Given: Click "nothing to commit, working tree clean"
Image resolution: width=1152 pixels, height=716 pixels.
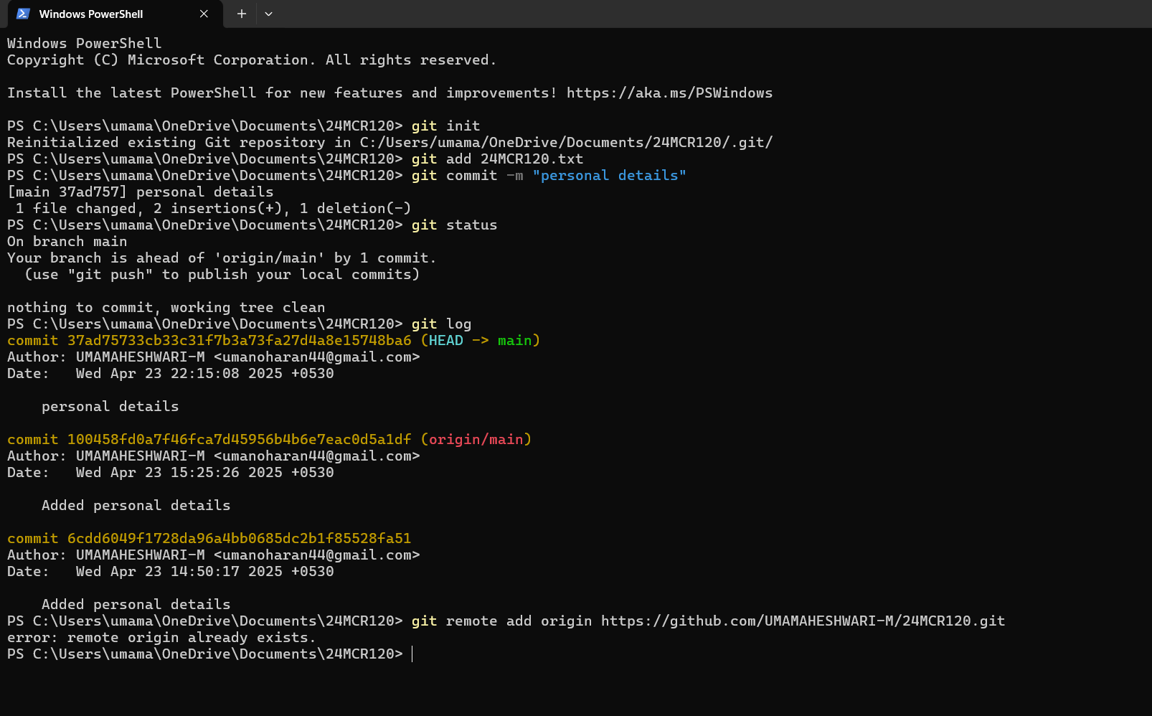Looking at the screenshot, I should click(x=166, y=308).
